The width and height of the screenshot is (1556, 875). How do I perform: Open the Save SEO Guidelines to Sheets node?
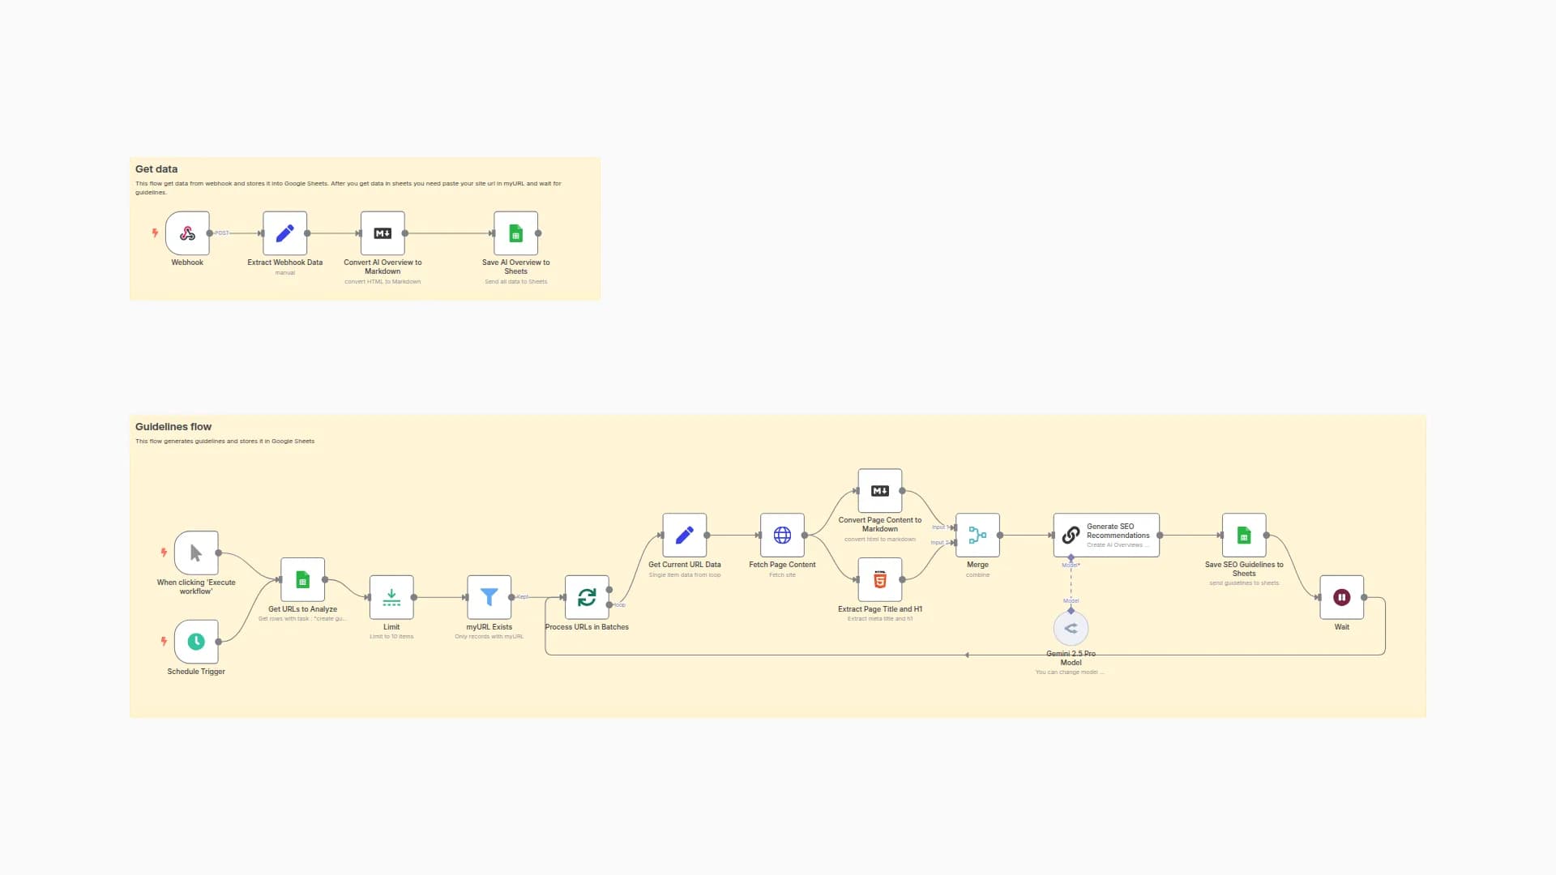point(1244,535)
